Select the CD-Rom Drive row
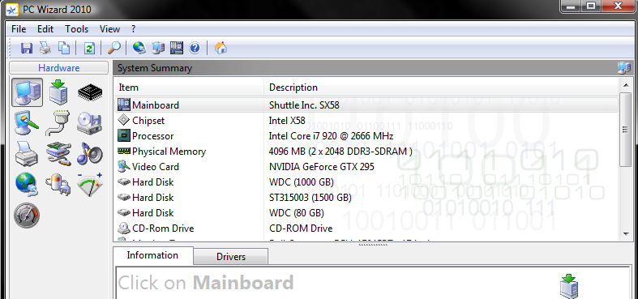 [366, 229]
